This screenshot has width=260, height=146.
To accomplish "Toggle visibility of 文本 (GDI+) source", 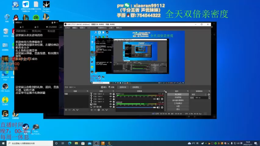I will pyautogui.click(x=110, y=96).
